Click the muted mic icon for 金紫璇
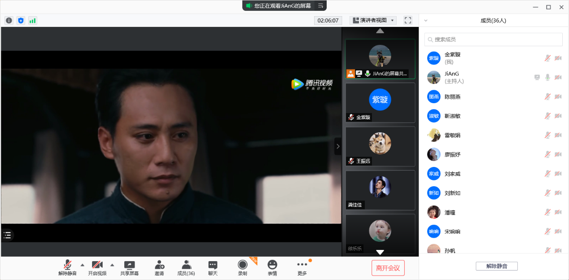569x280 pixels. [x=547, y=58]
